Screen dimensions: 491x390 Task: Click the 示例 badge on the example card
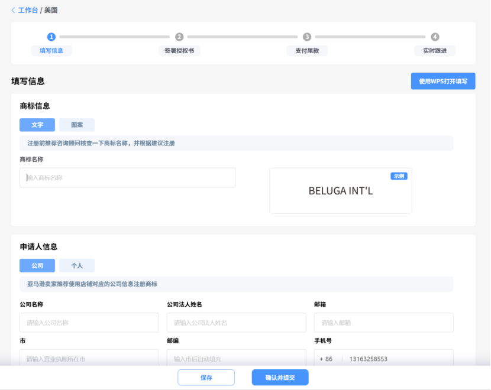click(399, 176)
